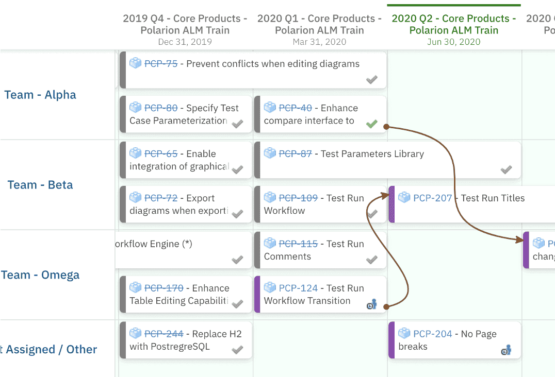The height and width of the screenshot is (377, 555).
Task: Select the Team - Alpha row header
Action: coord(40,95)
